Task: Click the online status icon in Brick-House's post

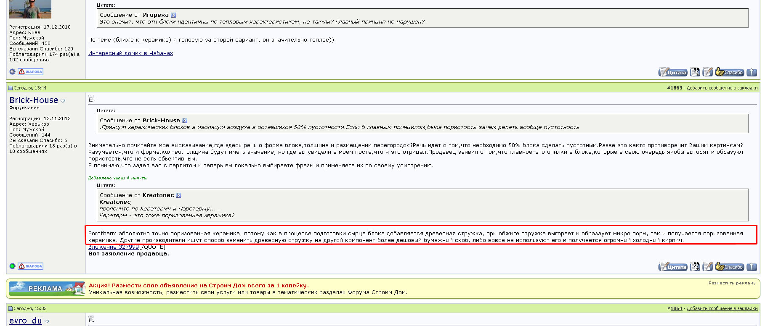Action: [12, 266]
